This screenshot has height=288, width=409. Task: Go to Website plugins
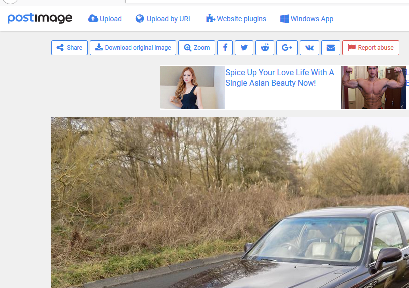point(236,19)
